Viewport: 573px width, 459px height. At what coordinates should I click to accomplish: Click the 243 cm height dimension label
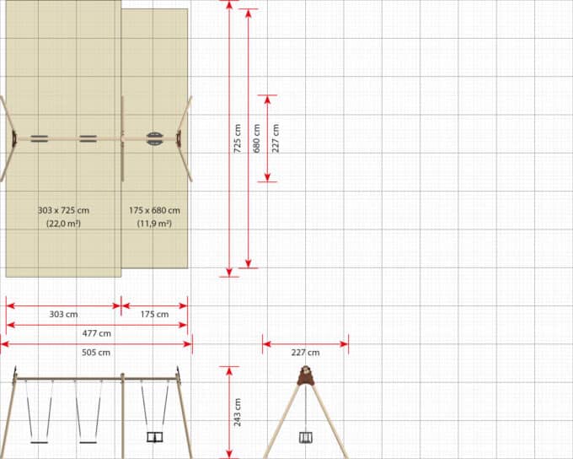point(237,413)
